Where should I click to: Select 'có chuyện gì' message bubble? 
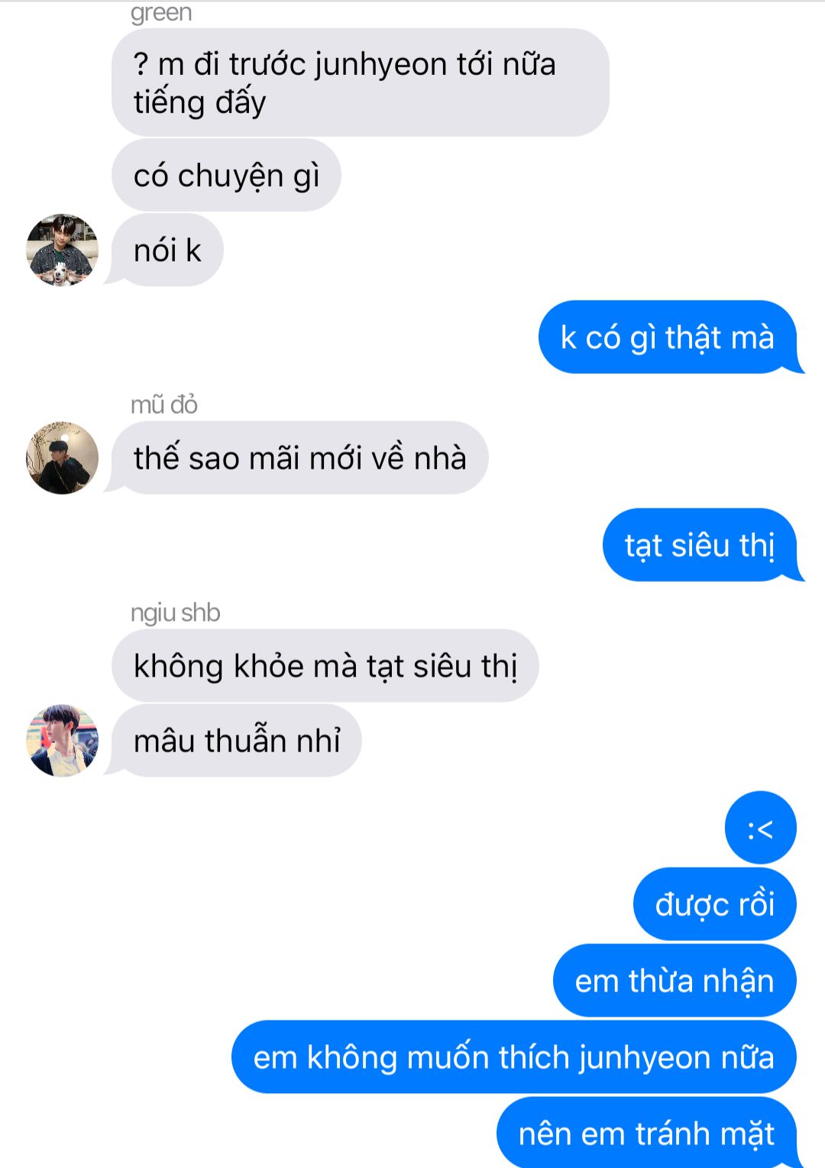pos(226,175)
